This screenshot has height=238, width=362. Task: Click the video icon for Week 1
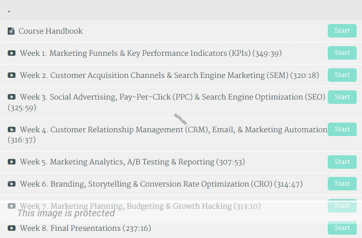click(x=12, y=53)
